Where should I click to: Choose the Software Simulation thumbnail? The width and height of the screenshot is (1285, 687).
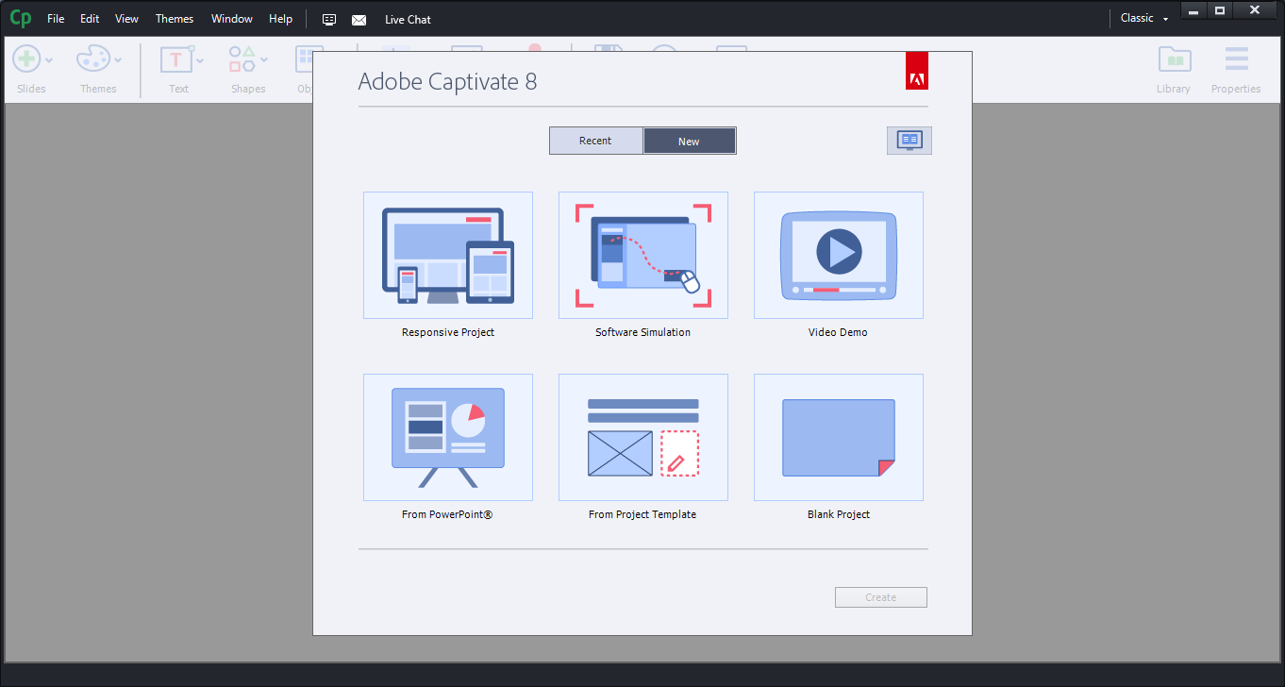(x=643, y=255)
